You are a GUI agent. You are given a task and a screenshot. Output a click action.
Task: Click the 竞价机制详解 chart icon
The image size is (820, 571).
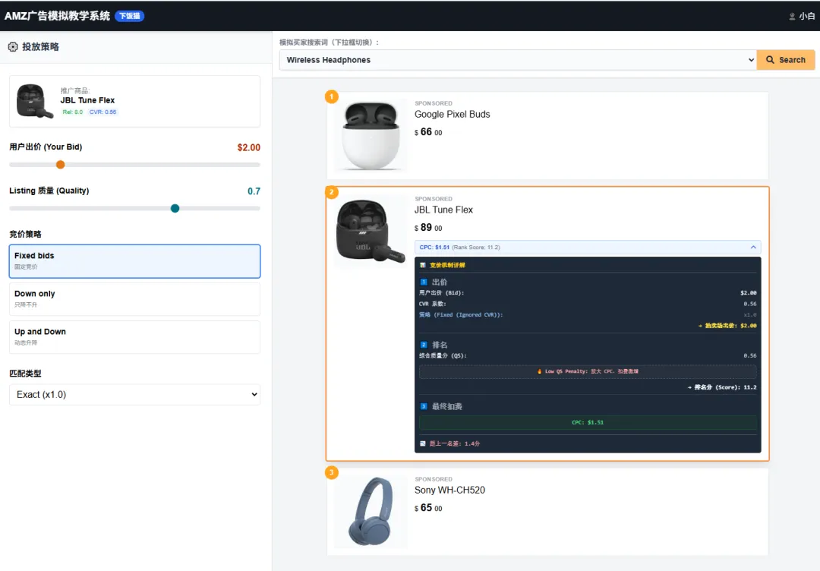[423, 265]
